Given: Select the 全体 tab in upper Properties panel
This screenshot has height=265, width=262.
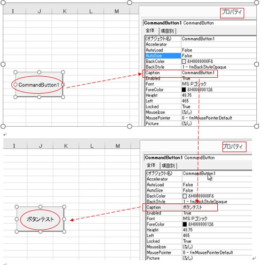Looking at the screenshot, I should click(150, 31).
